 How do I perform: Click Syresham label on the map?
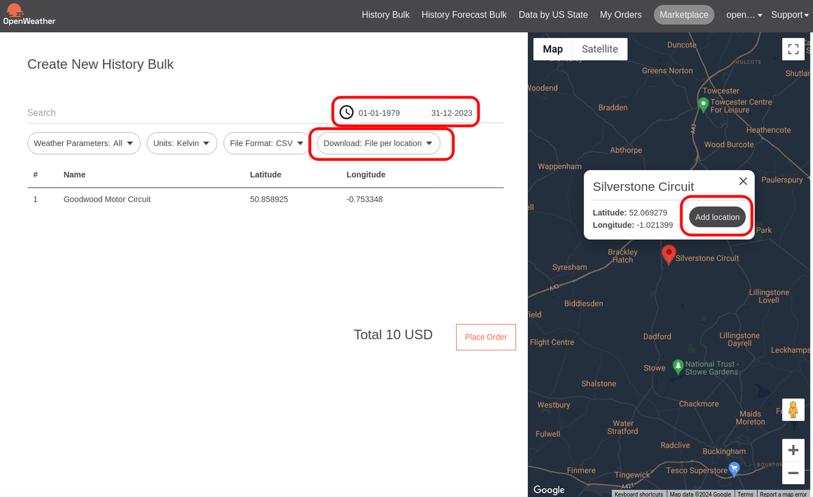[x=570, y=267]
